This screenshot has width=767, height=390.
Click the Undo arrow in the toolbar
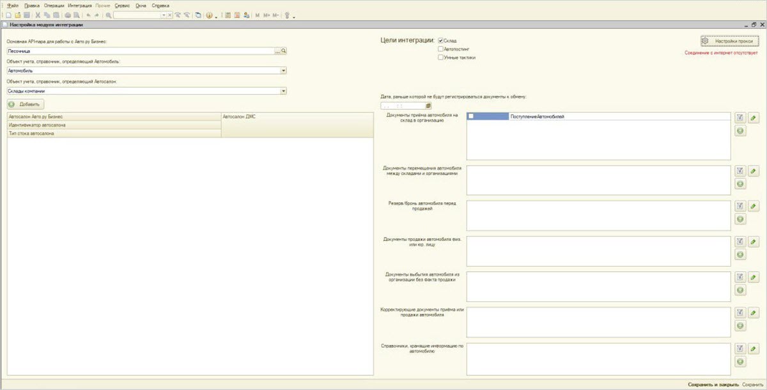[88, 15]
